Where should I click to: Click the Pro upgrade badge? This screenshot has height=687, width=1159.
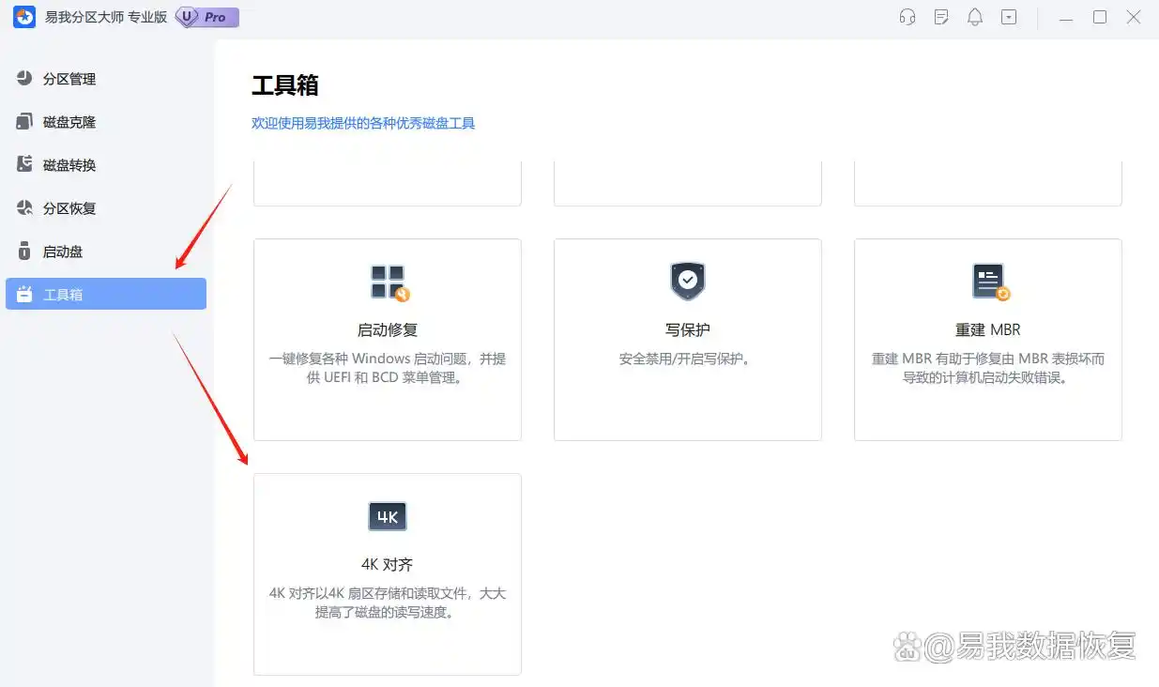pos(206,17)
